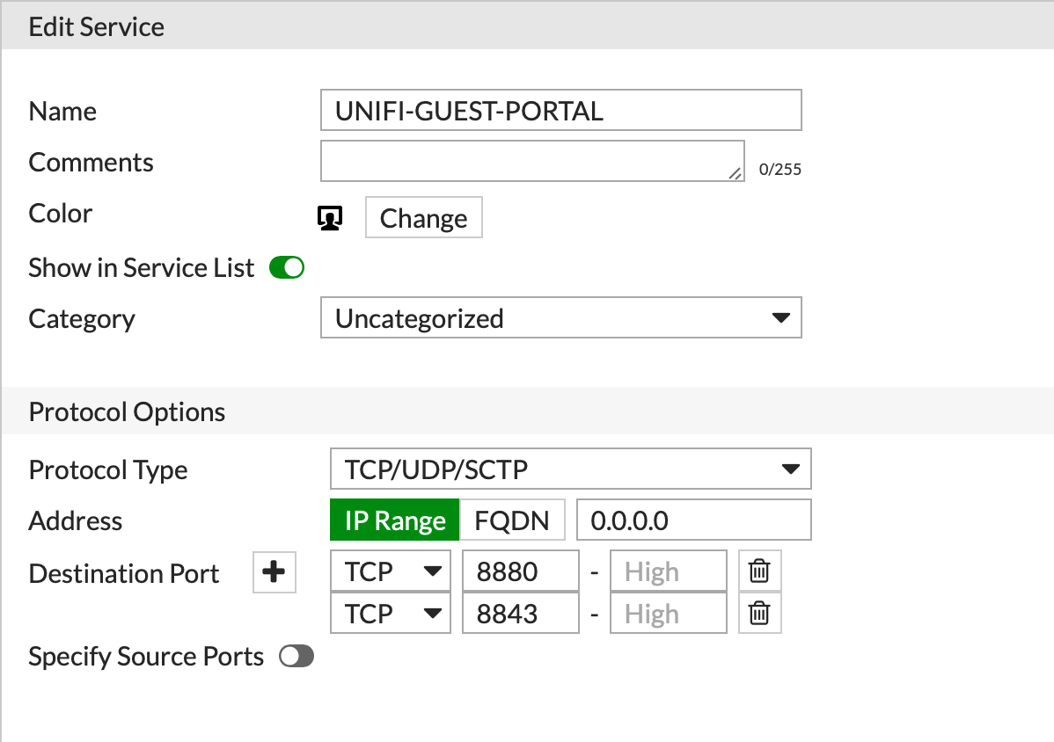Click the low port field 8880

tap(521, 571)
